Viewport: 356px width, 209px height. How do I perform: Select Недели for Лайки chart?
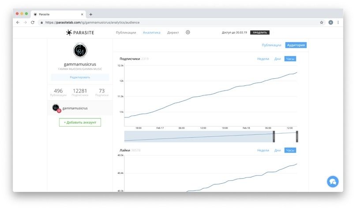pyautogui.click(x=263, y=150)
